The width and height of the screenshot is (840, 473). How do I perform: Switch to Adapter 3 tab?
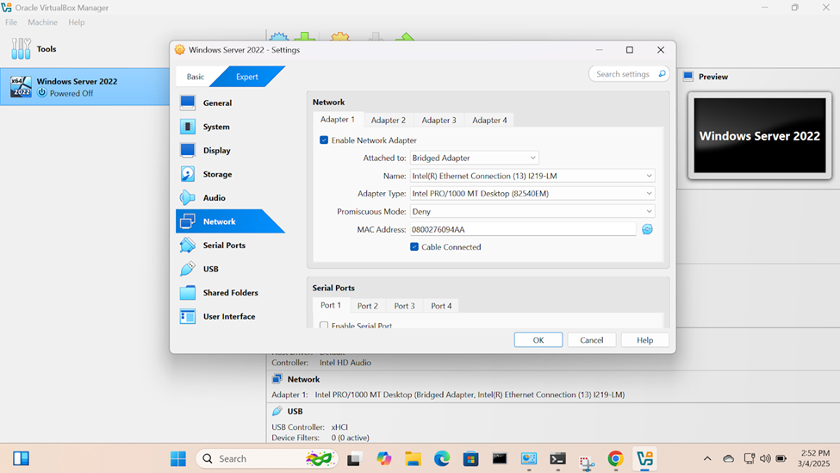pos(439,120)
